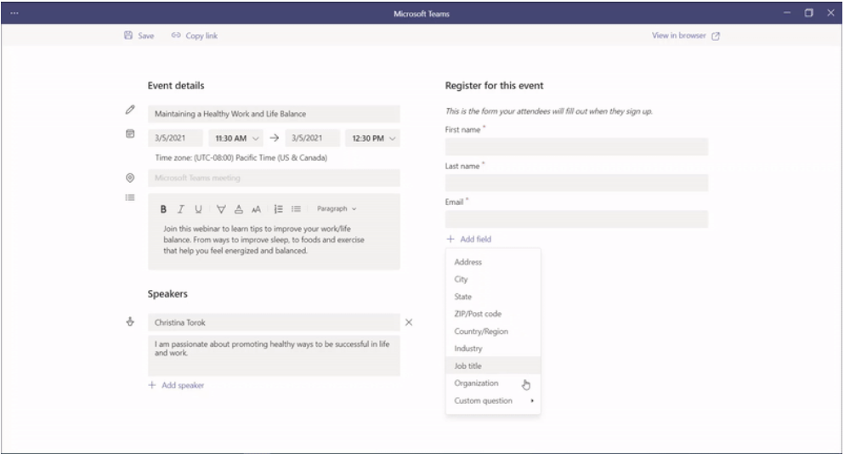Click the Save disk icon
Image resolution: width=850 pixels, height=454 pixels.
click(128, 35)
